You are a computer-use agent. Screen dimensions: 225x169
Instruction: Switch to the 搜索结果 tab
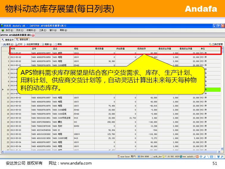(23, 39)
